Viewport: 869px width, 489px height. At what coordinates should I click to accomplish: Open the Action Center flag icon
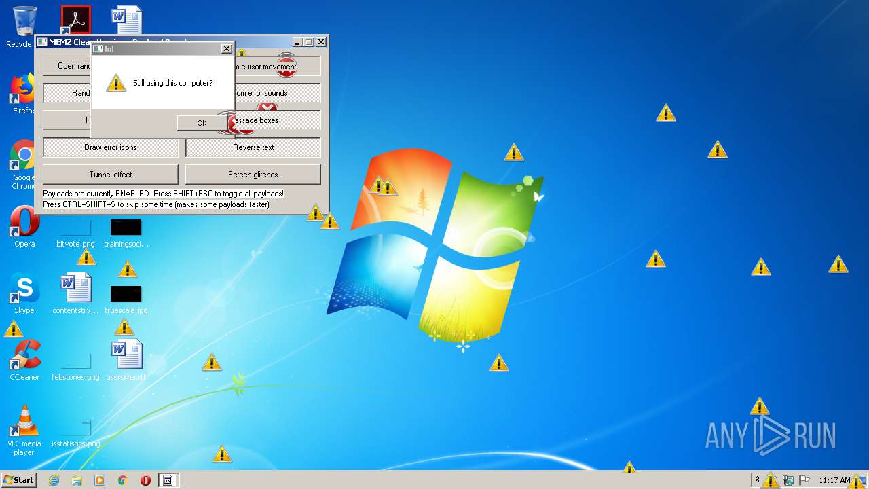pyautogui.click(x=805, y=480)
